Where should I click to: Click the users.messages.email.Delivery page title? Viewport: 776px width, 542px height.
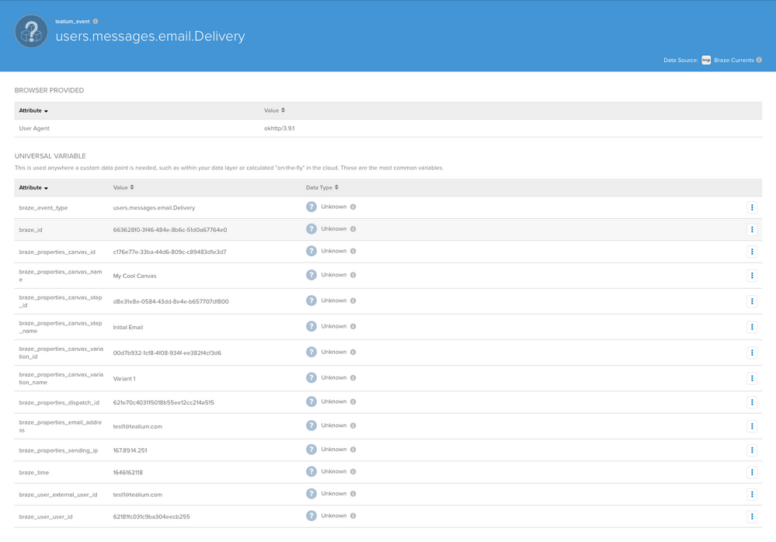pyautogui.click(x=150, y=36)
